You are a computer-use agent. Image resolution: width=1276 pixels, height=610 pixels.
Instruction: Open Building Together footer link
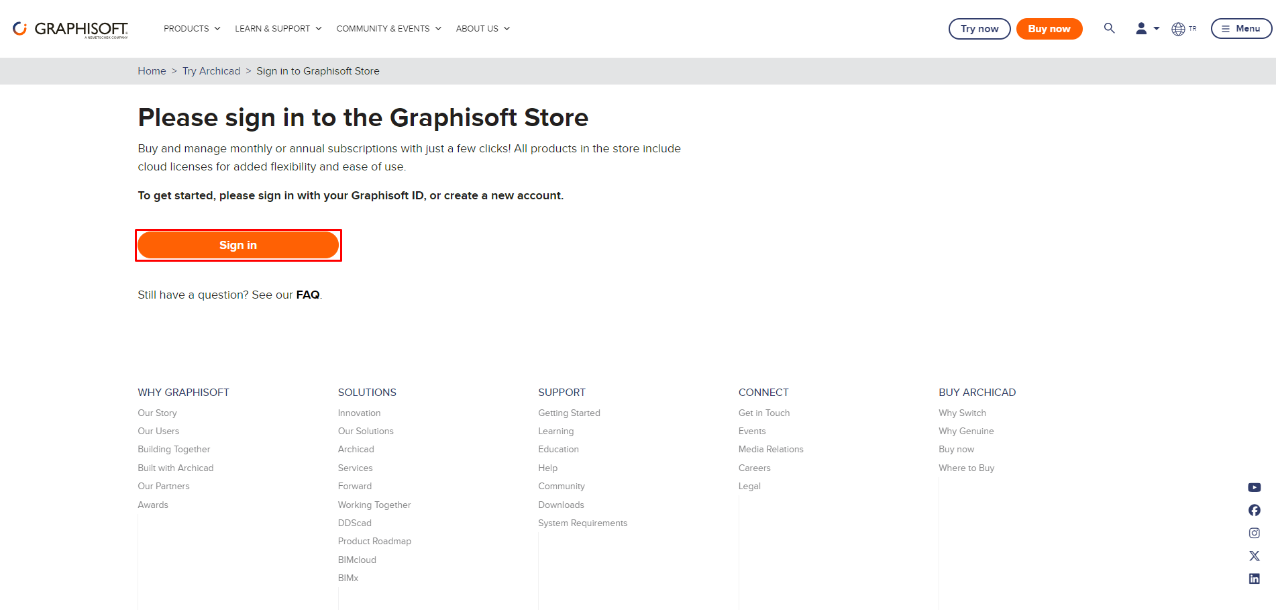point(174,449)
